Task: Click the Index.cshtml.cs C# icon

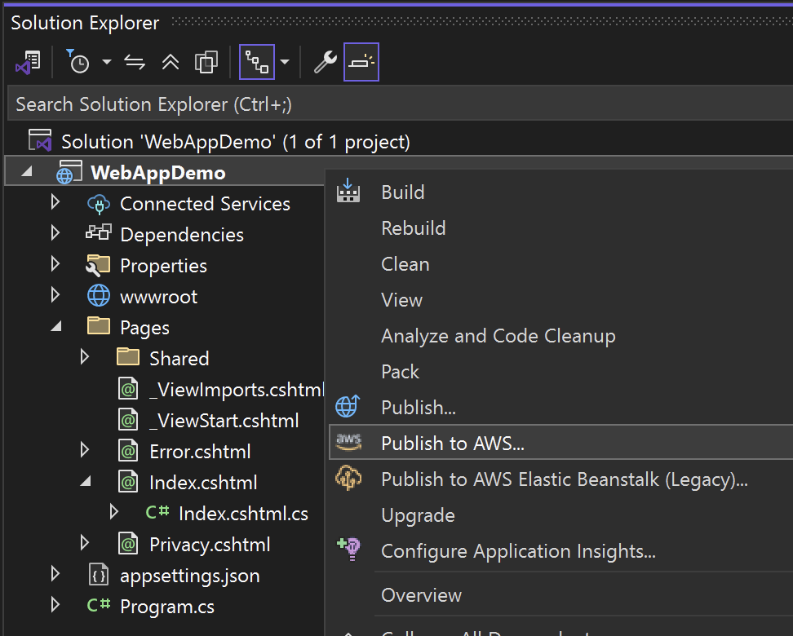Action: point(157,512)
